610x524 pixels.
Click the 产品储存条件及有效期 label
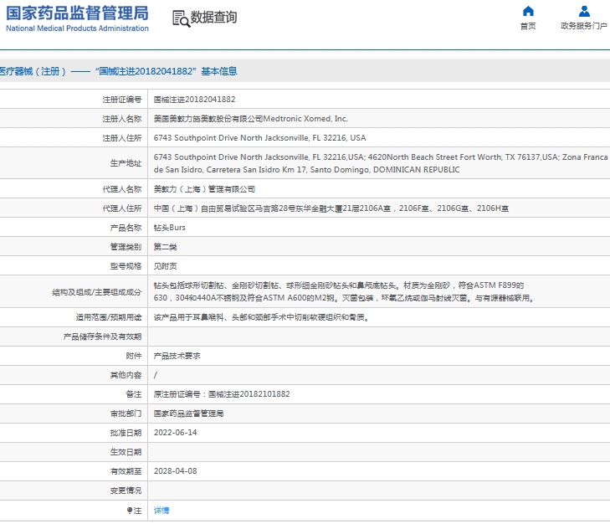coord(103,336)
